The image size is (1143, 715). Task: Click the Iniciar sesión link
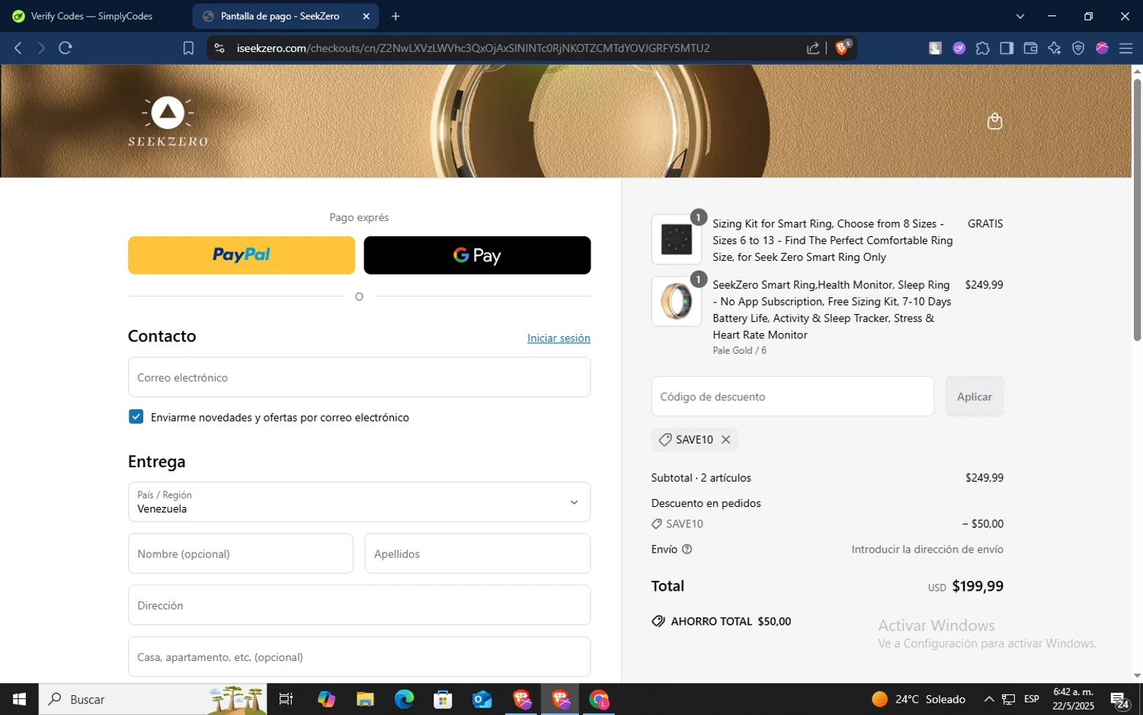pos(559,338)
